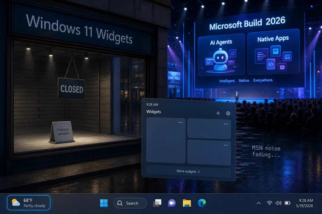Open File Explorer from the taskbar
This screenshot has width=322, height=214.
click(x=187, y=203)
